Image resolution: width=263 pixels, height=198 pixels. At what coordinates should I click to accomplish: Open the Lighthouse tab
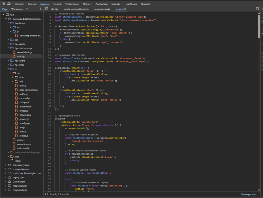[x=131, y=4]
